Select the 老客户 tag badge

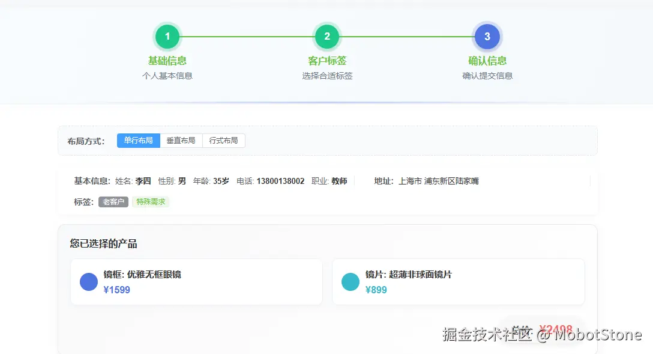[x=113, y=202]
